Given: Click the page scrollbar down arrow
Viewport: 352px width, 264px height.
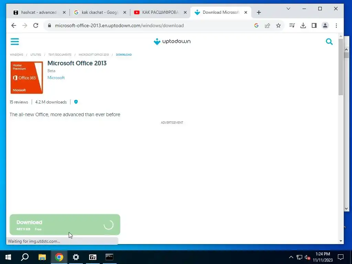Looking at the screenshot, I should pyautogui.click(x=341, y=241).
